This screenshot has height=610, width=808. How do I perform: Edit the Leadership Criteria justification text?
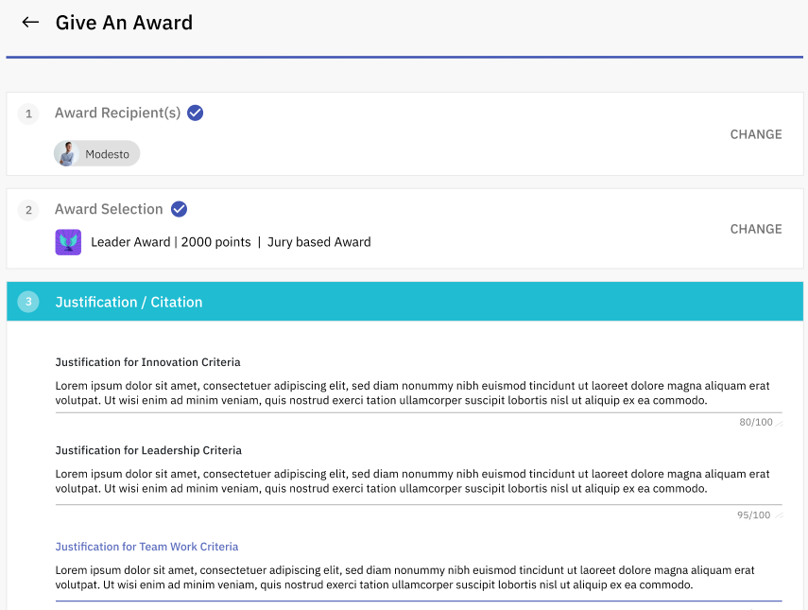coord(419,481)
